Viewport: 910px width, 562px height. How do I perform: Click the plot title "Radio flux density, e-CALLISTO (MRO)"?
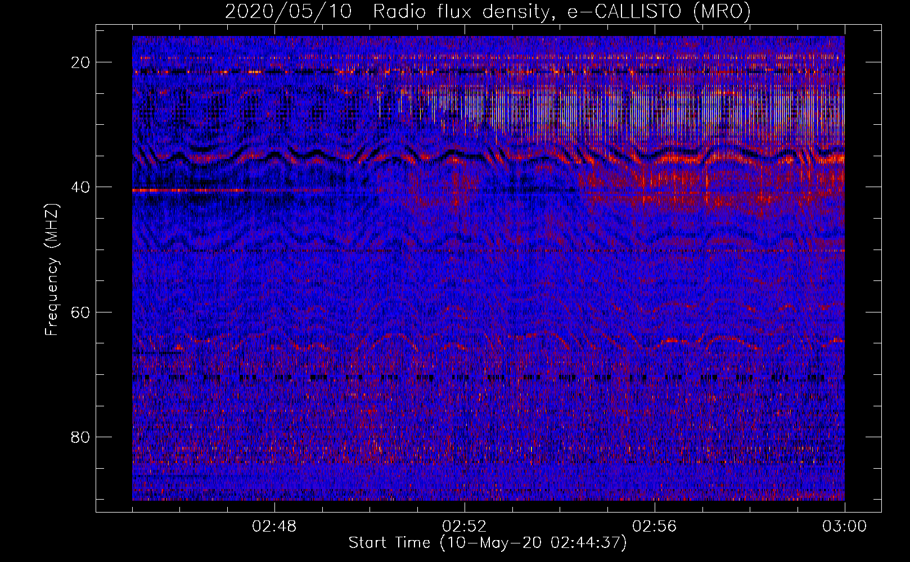tap(561, 12)
